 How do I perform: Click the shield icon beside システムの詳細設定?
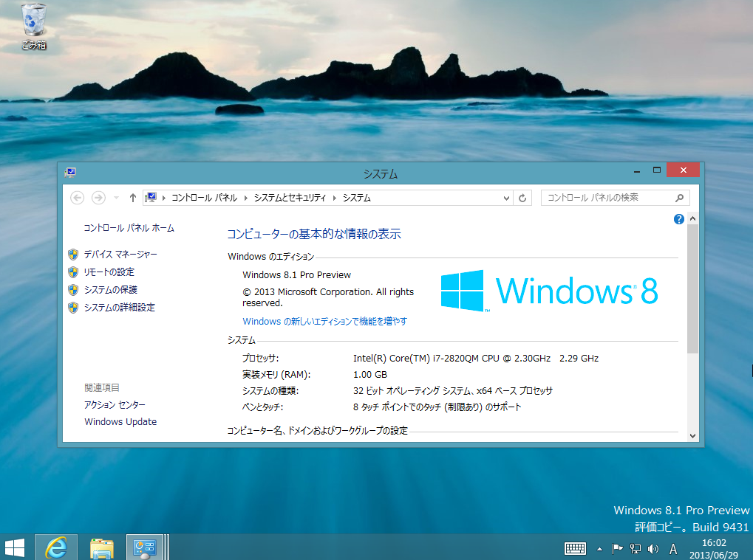[x=73, y=308]
